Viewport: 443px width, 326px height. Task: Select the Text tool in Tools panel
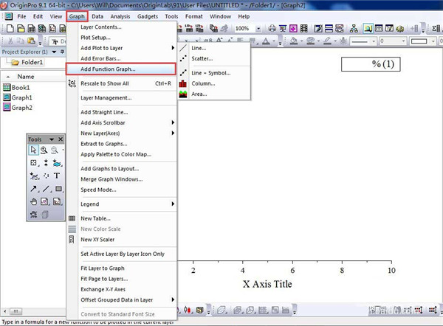click(x=57, y=176)
